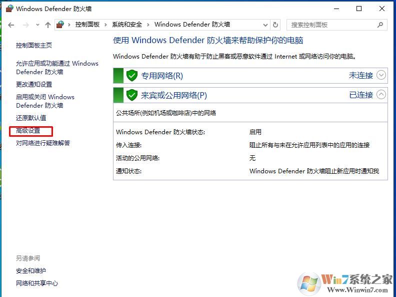Expand the 专用网络 section chevron
The height and width of the screenshot is (297, 396).
click(x=381, y=75)
